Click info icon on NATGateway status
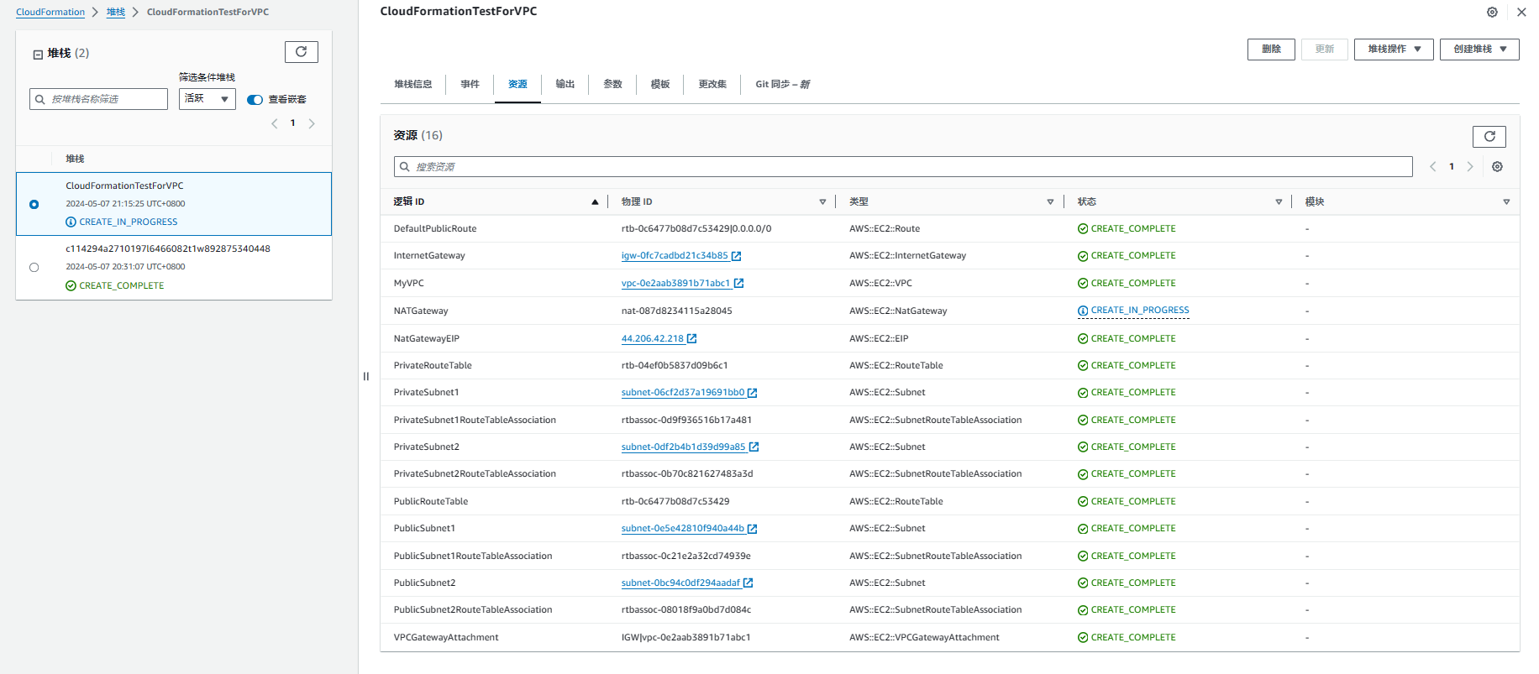1539x674 pixels. 1083,311
